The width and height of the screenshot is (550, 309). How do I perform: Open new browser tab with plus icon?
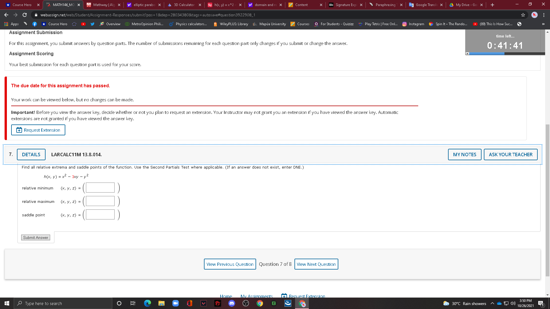tap(492, 5)
